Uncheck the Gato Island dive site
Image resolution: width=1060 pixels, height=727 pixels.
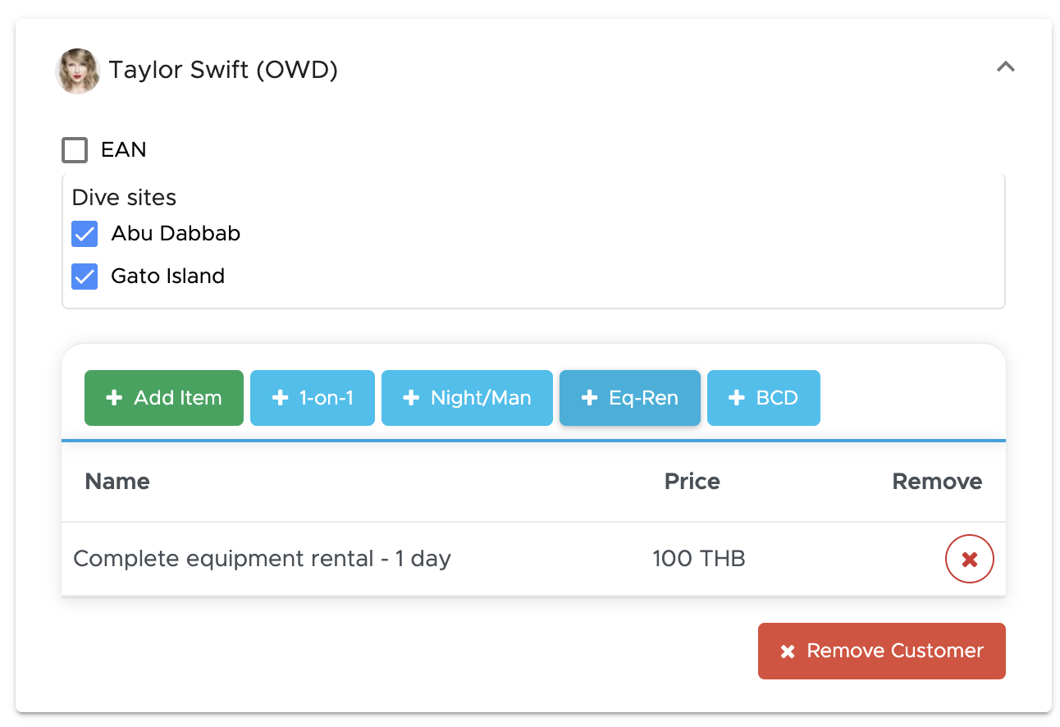click(x=85, y=276)
